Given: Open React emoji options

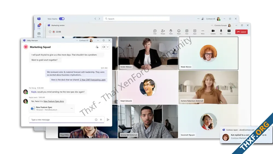Looking at the screenshot, I should pyautogui.click(x=179, y=32).
